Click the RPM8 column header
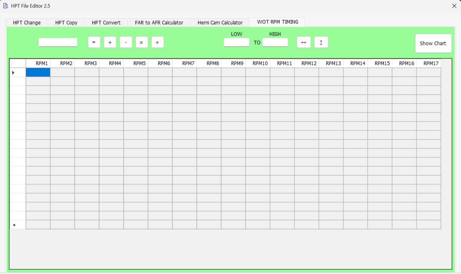This screenshot has height=274, width=461. [209, 63]
